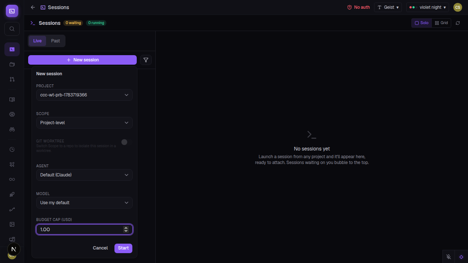
Task: Click the diamond icon in the bottom corner
Action: click(x=461, y=257)
